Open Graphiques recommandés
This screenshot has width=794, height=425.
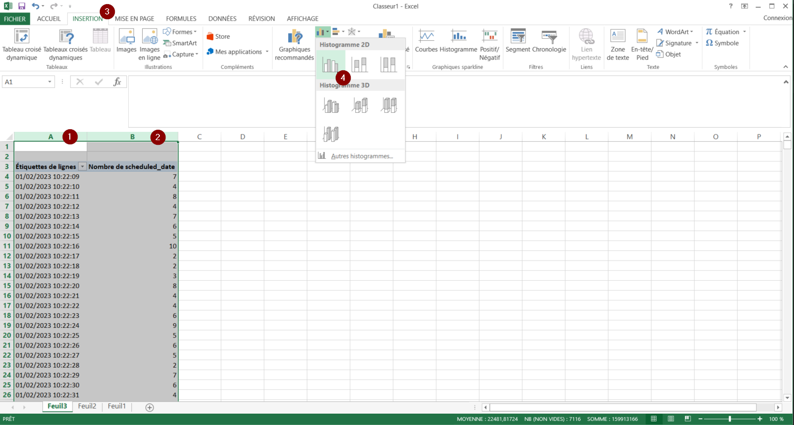(x=294, y=44)
